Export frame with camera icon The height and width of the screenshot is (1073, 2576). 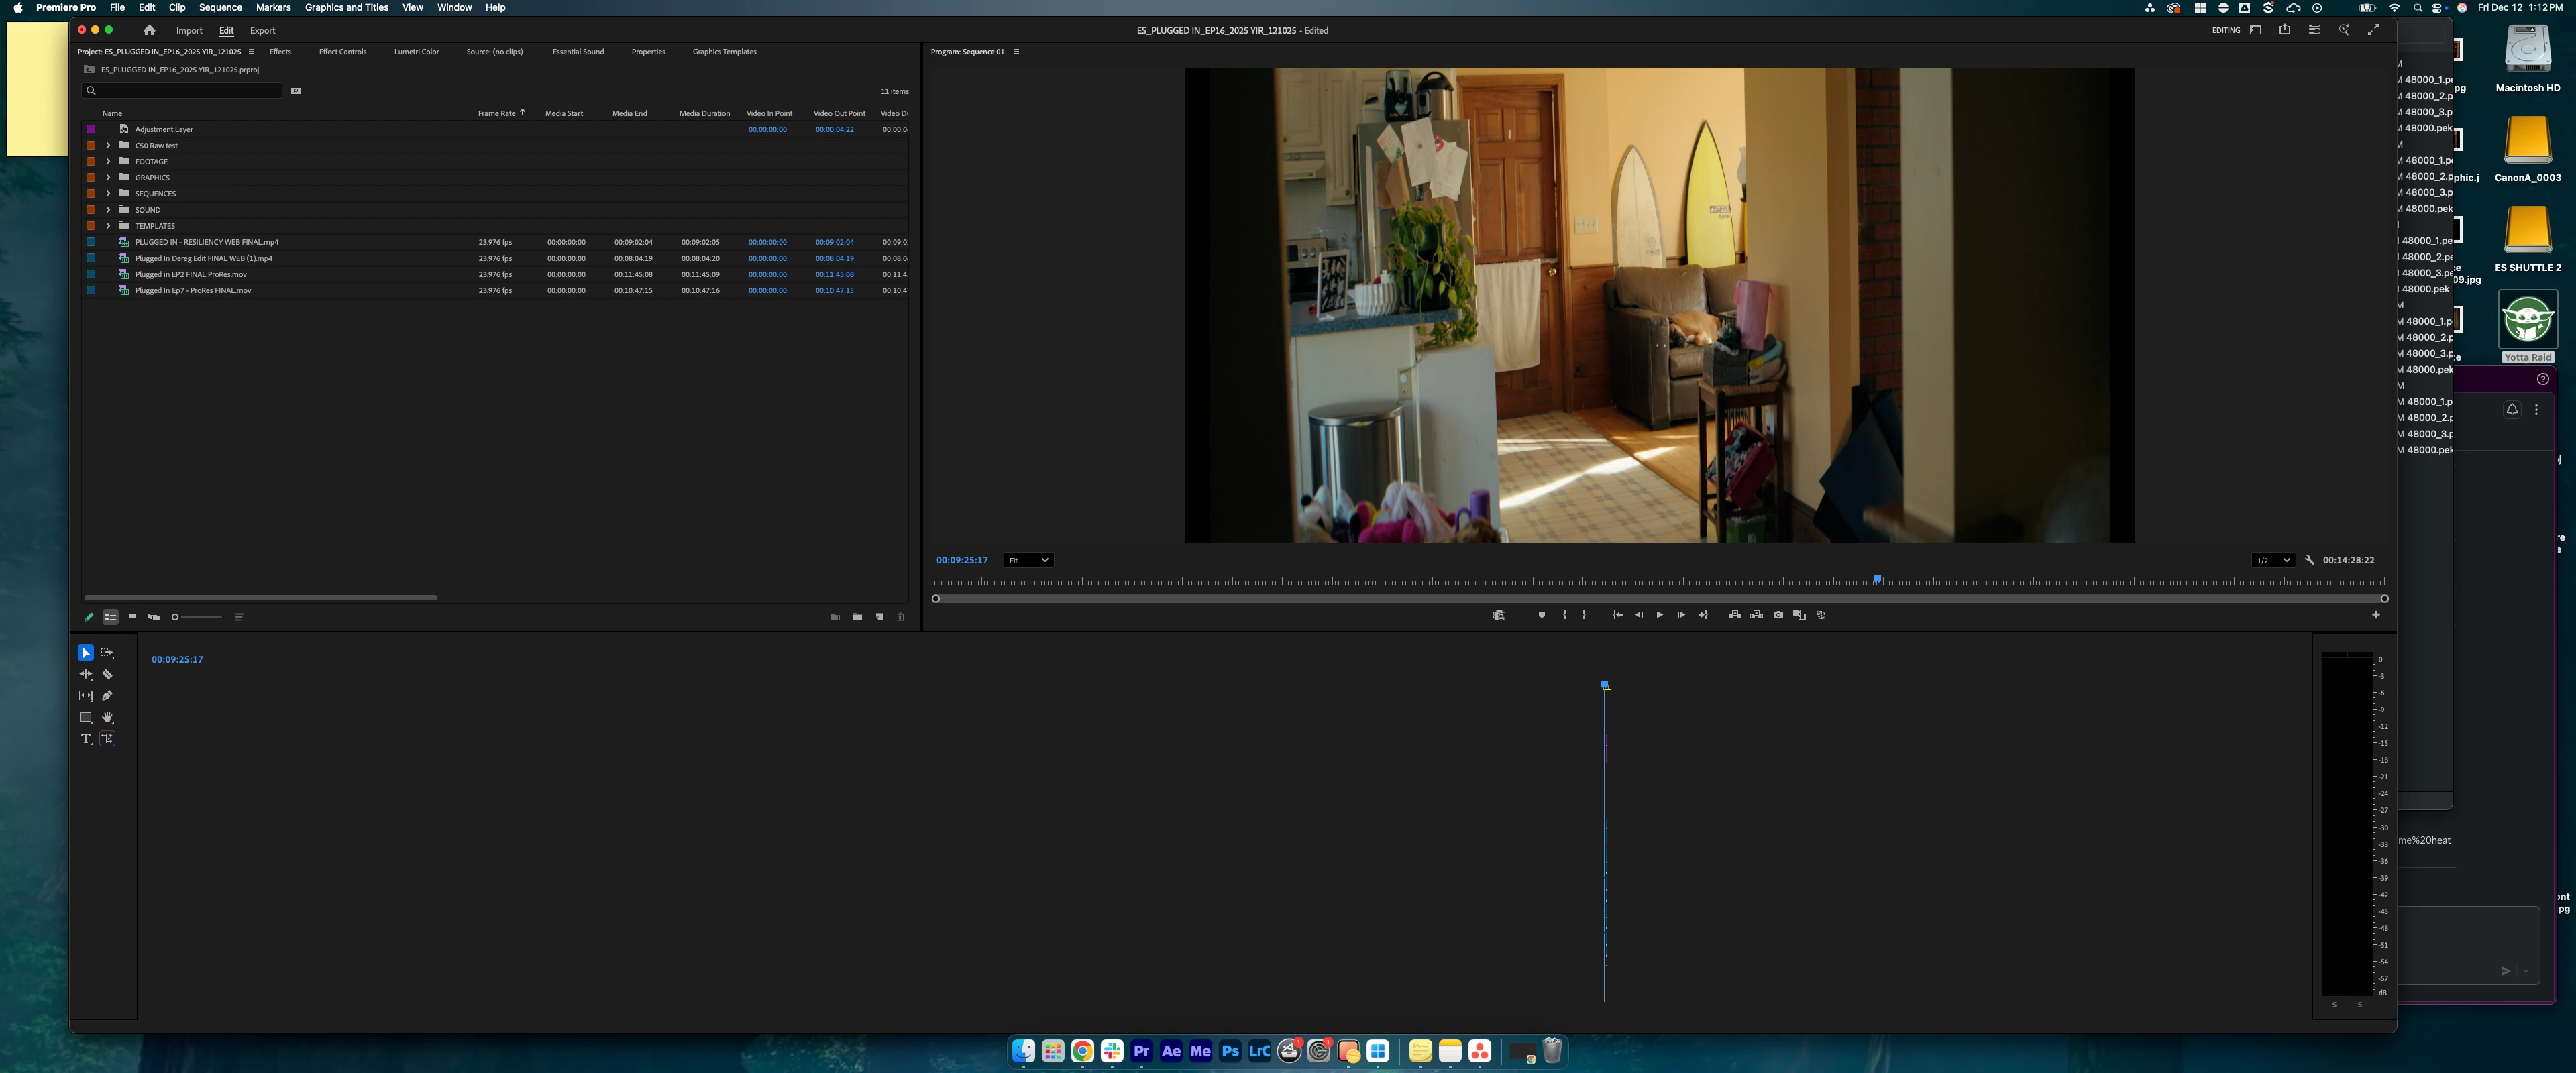[1778, 615]
